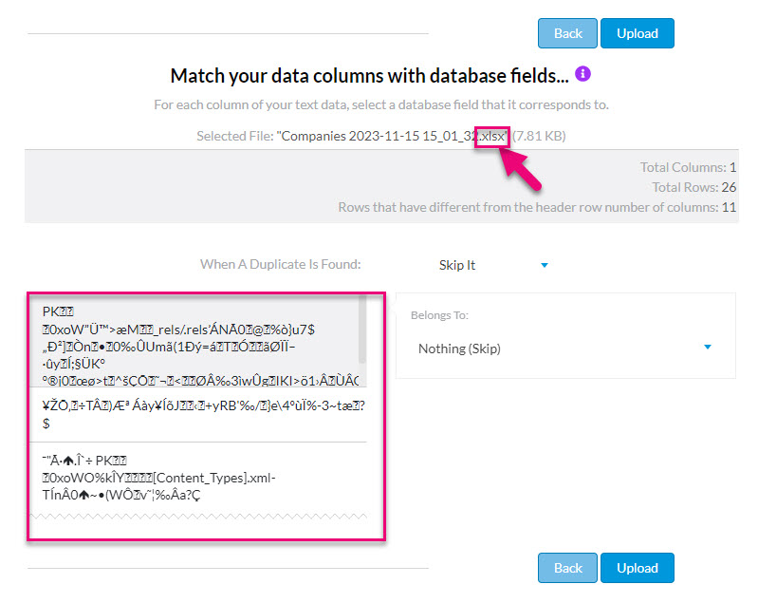Click the Upload button above the heading
This screenshot has height=603, width=758.
tap(637, 33)
